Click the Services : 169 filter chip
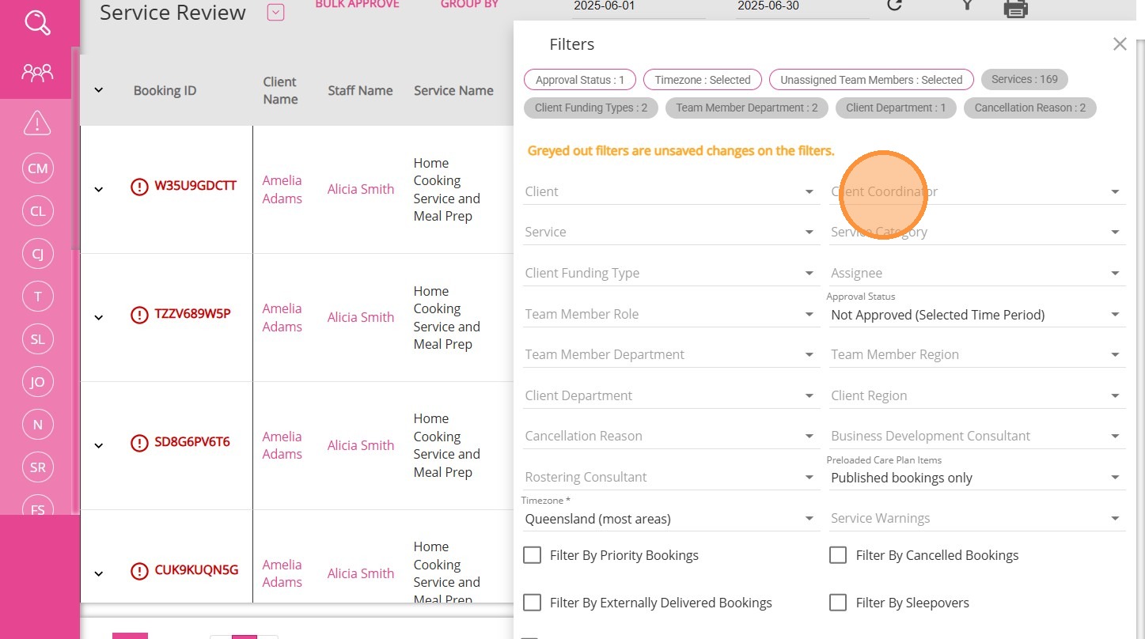This screenshot has width=1145, height=639. 1024,79
